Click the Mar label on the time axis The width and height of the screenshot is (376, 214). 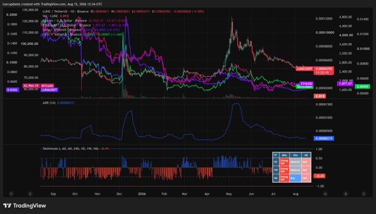(x=184, y=194)
